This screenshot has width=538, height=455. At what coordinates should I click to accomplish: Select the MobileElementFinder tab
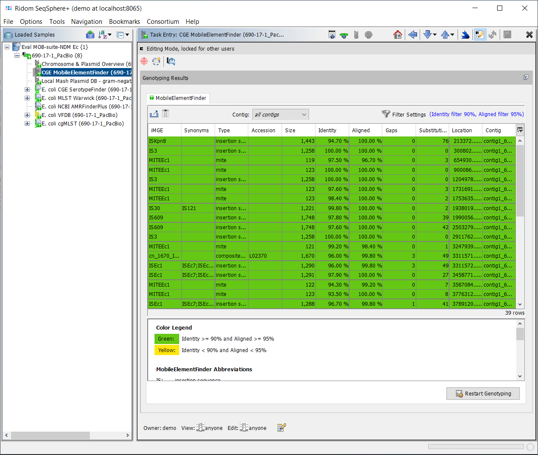[x=178, y=98]
